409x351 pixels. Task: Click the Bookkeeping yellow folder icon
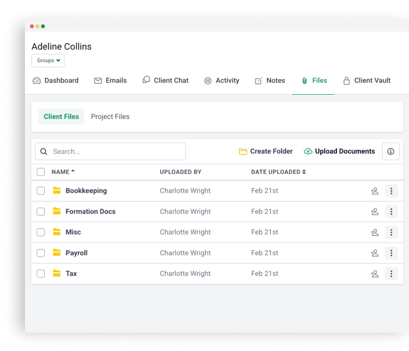click(57, 190)
